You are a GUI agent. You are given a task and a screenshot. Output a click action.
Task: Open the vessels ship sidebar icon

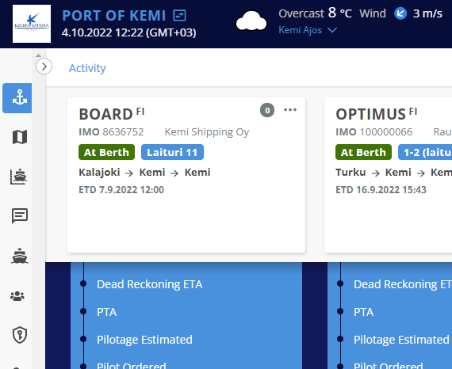pyautogui.click(x=20, y=256)
